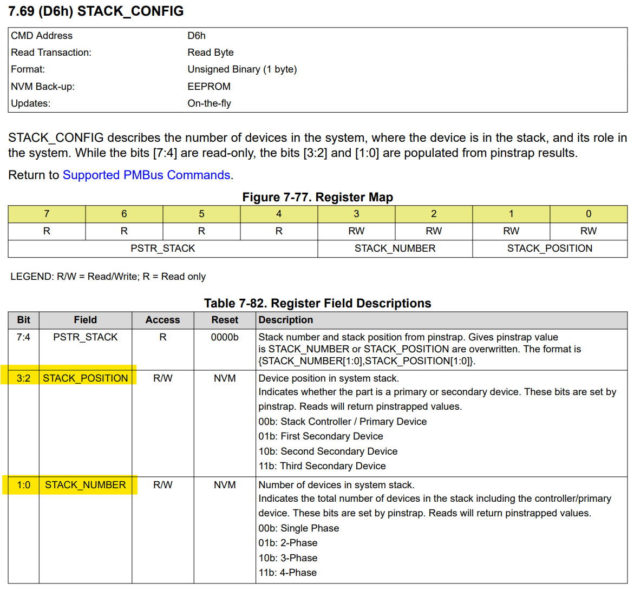Viewport: 634px width, 590px height.
Task: Click the Figure 7-77 Register Map caption
Action: click(317, 197)
